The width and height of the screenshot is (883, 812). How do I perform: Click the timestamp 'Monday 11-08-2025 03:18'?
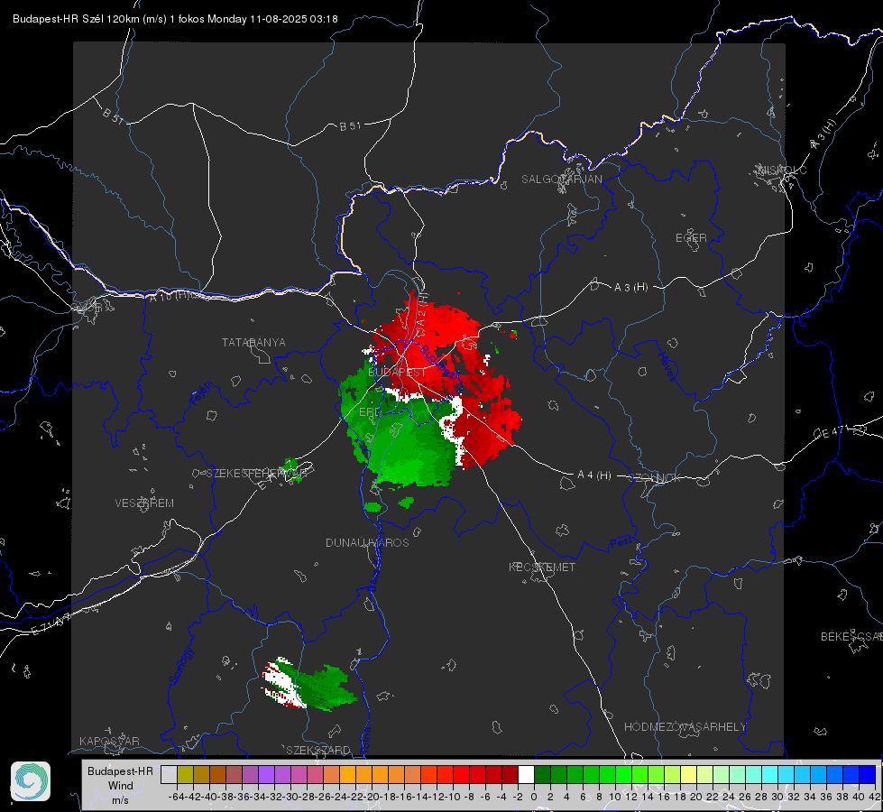[272, 19]
